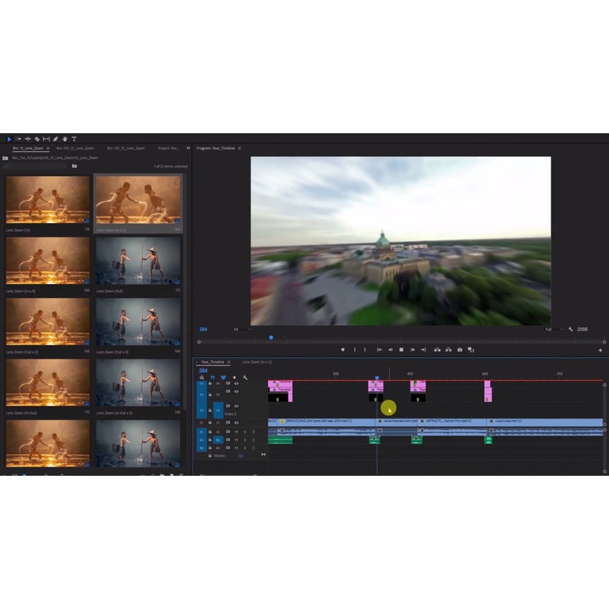Switch to Lens Zoom (In x 2) timeline tab
This screenshot has width=609, height=609.
point(257,362)
